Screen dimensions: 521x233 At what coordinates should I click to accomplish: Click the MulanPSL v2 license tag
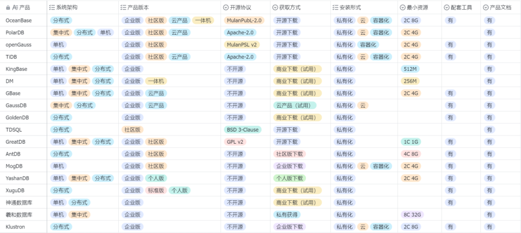pyautogui.click(x=242, y=44)
